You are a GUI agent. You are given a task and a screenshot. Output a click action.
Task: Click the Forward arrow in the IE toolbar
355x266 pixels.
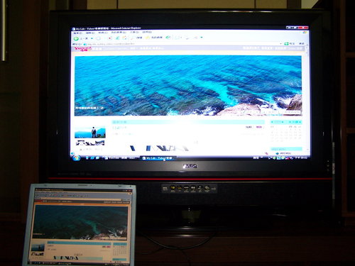point(98,38)
